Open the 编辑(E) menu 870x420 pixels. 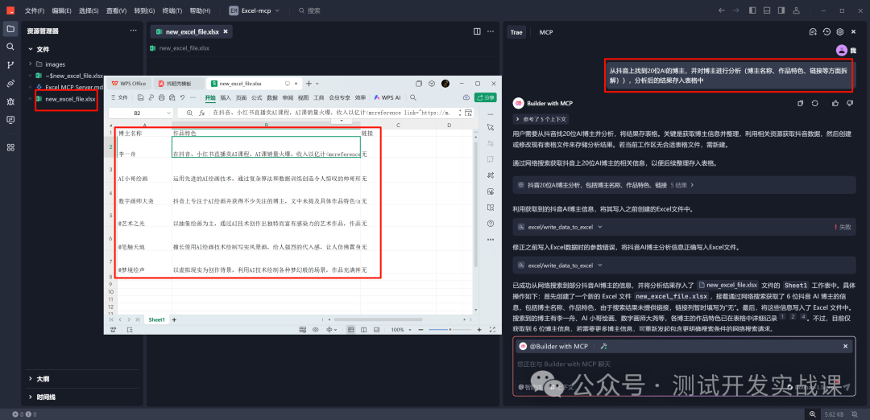[x=61, y=10]
